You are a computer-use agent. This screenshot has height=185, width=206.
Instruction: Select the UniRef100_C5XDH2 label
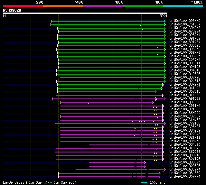[185, 28]
